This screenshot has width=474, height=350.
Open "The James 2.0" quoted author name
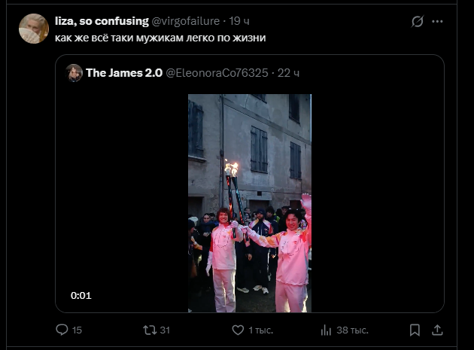pyautogui.click(x=124, y=72)
